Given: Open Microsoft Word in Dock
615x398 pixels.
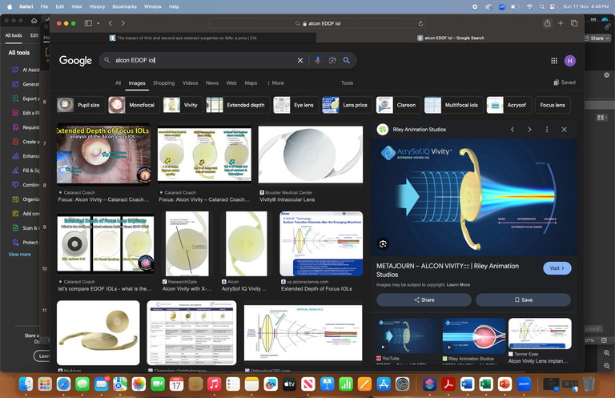Looking at the screenshot, I should (467, 384).
